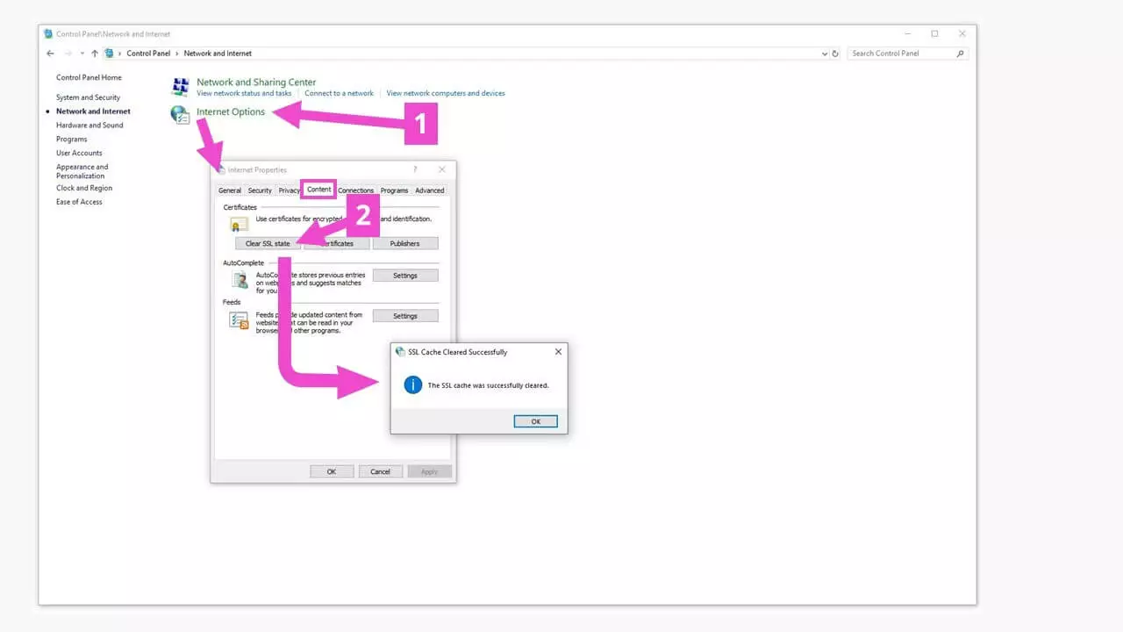Open Internet Options in Control Panel
The height and width of the screenshot is (632, 1123).
[231, 112]
